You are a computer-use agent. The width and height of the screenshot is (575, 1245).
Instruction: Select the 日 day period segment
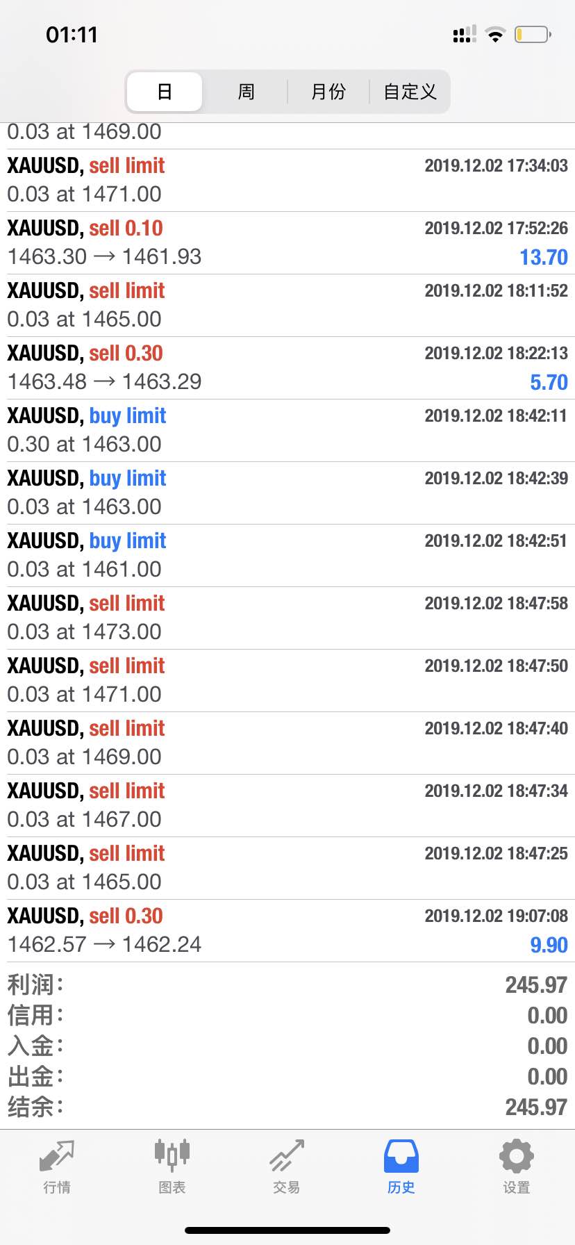(165, 92)
